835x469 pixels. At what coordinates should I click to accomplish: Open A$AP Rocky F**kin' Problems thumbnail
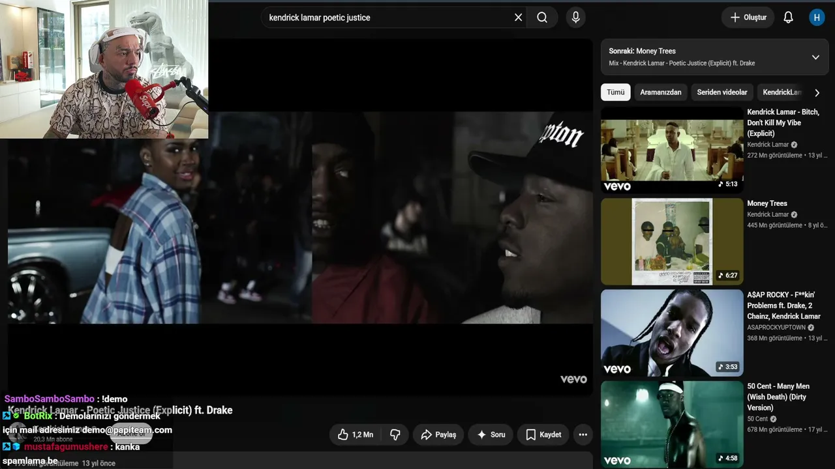pos(672,333)
